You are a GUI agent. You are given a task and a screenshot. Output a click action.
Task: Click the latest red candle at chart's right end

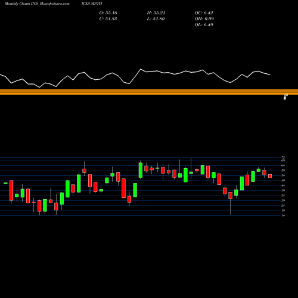tap(270, 176)
